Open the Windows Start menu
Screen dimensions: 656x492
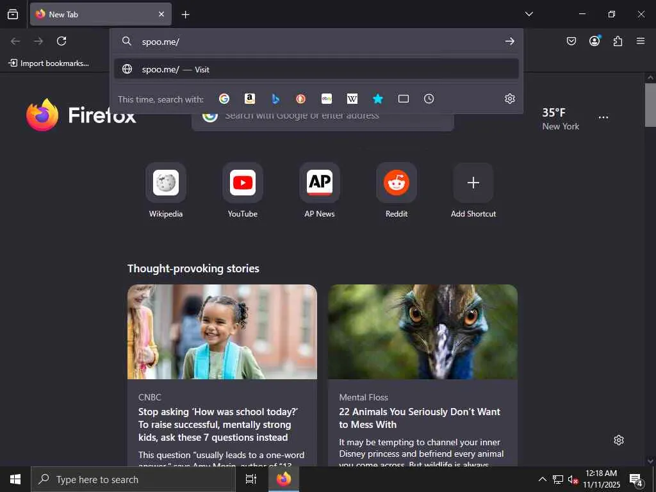point(15,479)
